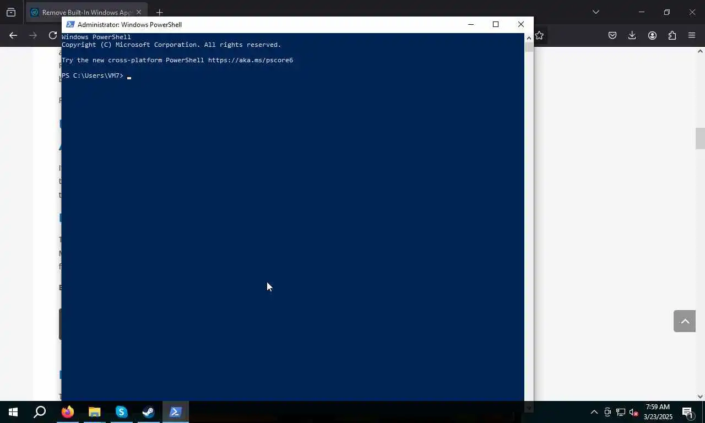Viewport: 705px width, 423px height.
Task: Open the Firefox downloads panel
Action: tap(632, 35)
